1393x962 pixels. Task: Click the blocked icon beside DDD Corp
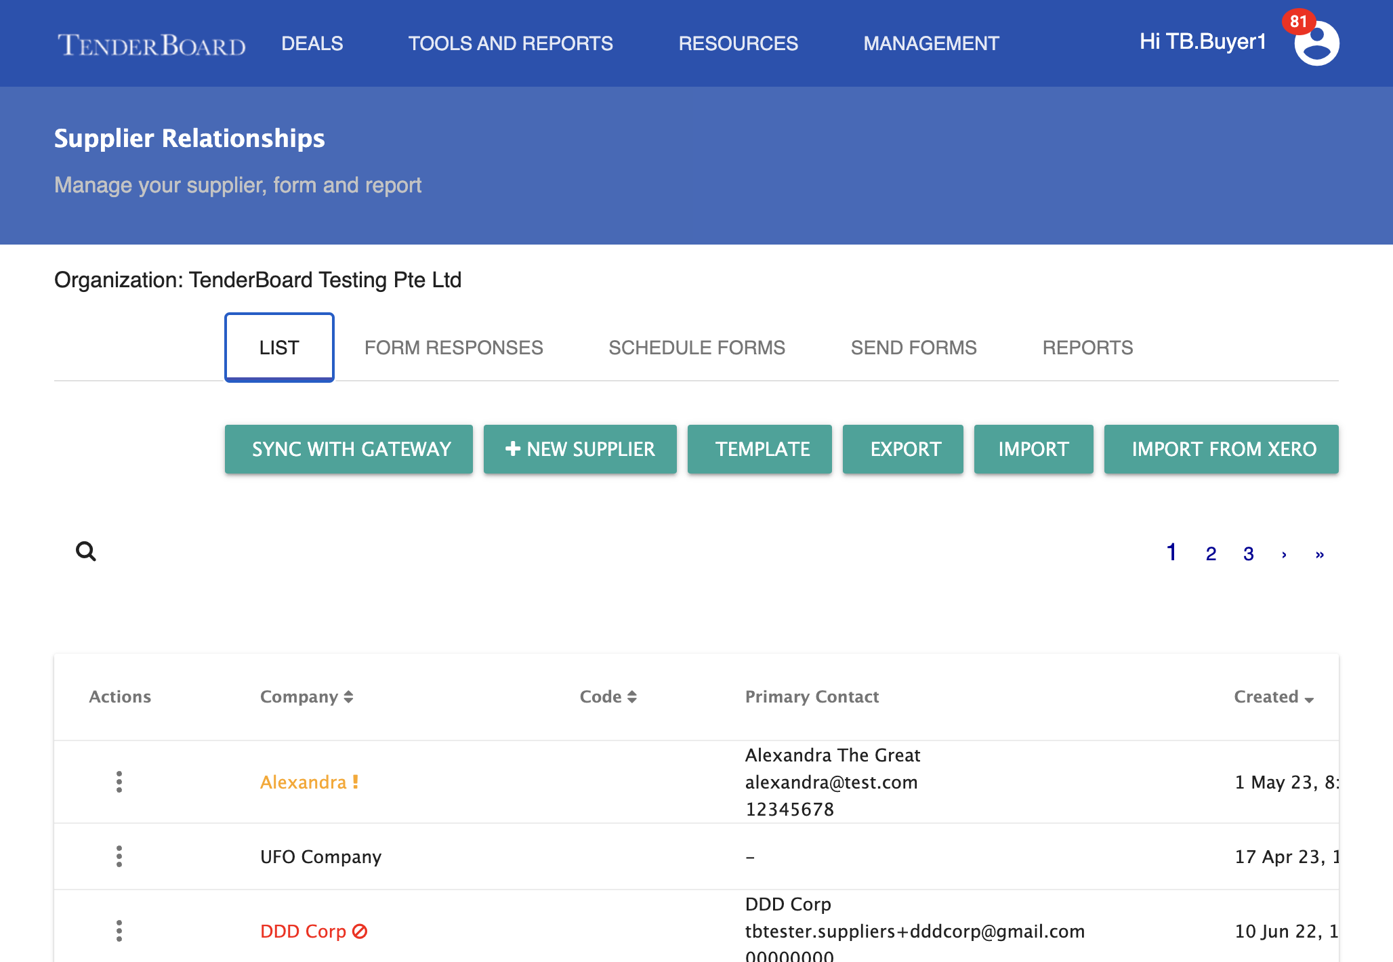point(360,932)
